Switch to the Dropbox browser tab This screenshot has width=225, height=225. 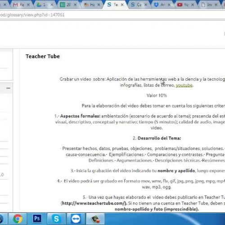click(161, 5)
